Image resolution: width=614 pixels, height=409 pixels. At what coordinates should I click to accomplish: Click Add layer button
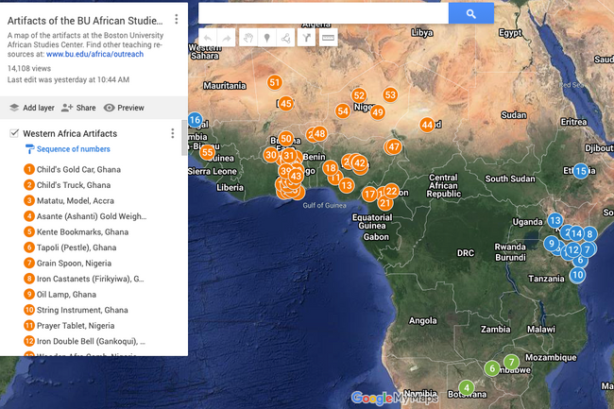pos(32,108)
